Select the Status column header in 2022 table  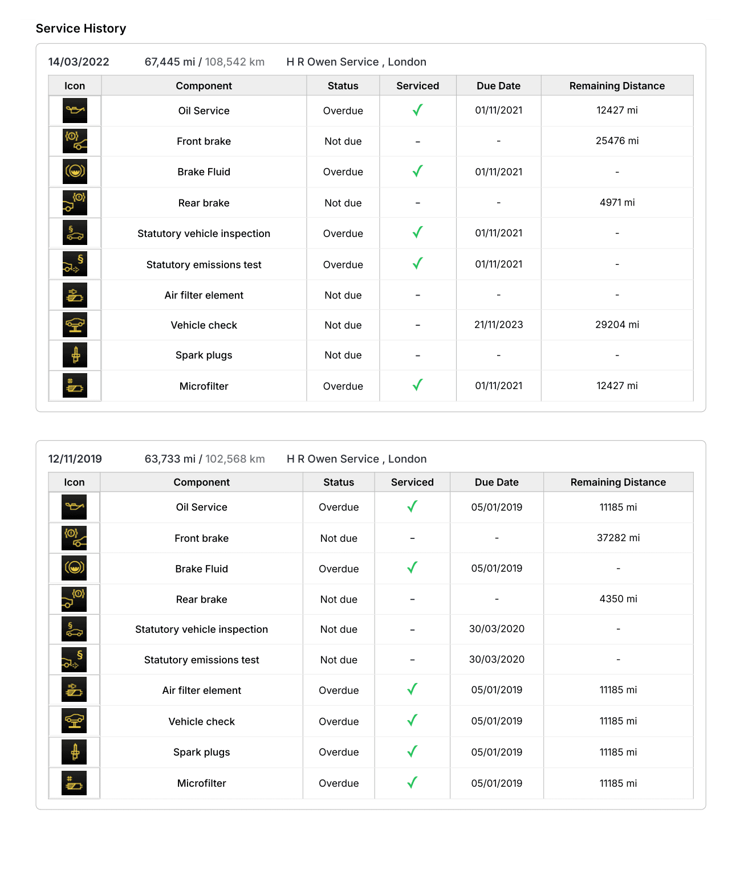343,85
